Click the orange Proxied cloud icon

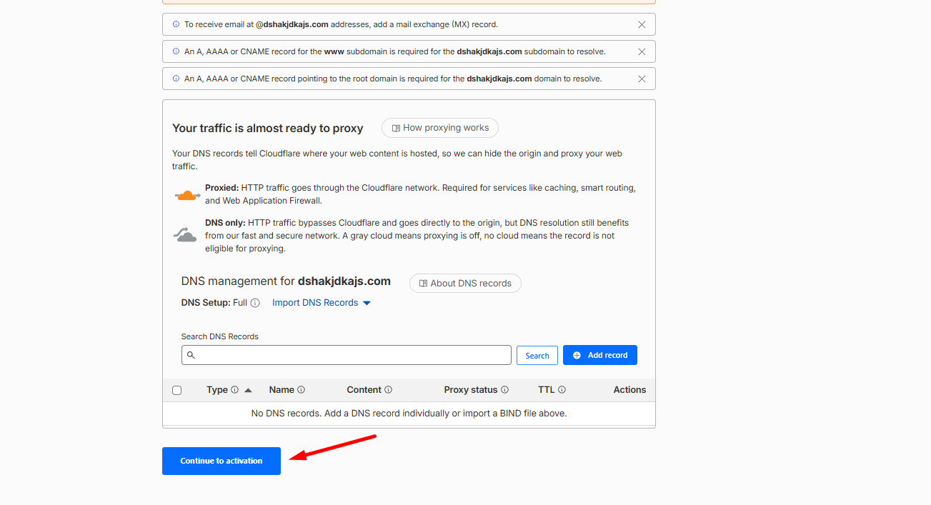point(187,195)
